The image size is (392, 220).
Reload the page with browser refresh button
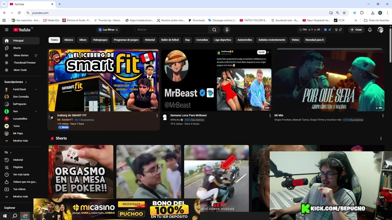[x=19, y=13]
